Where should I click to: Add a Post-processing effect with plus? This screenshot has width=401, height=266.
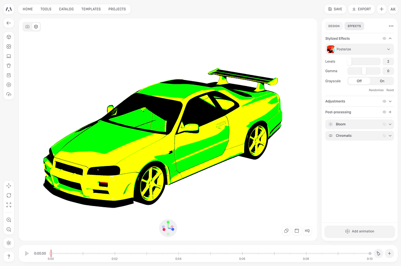[x=390, y=112]
